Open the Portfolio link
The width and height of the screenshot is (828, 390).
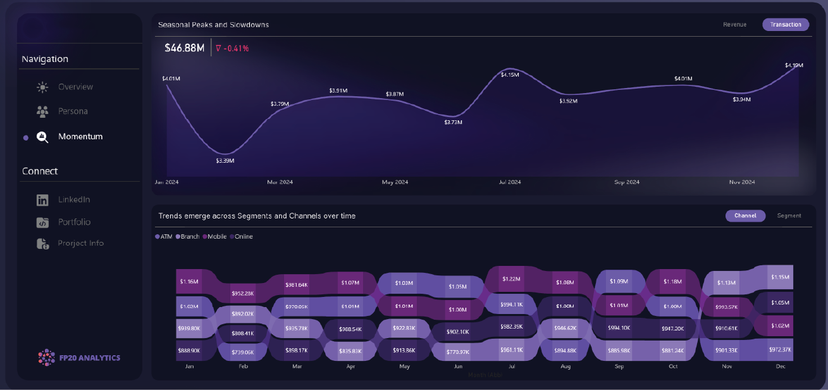[x=74, y=222]
